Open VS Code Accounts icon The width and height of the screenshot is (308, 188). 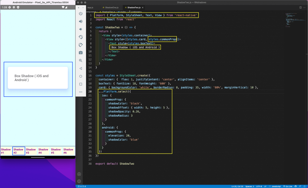point(79,174)
